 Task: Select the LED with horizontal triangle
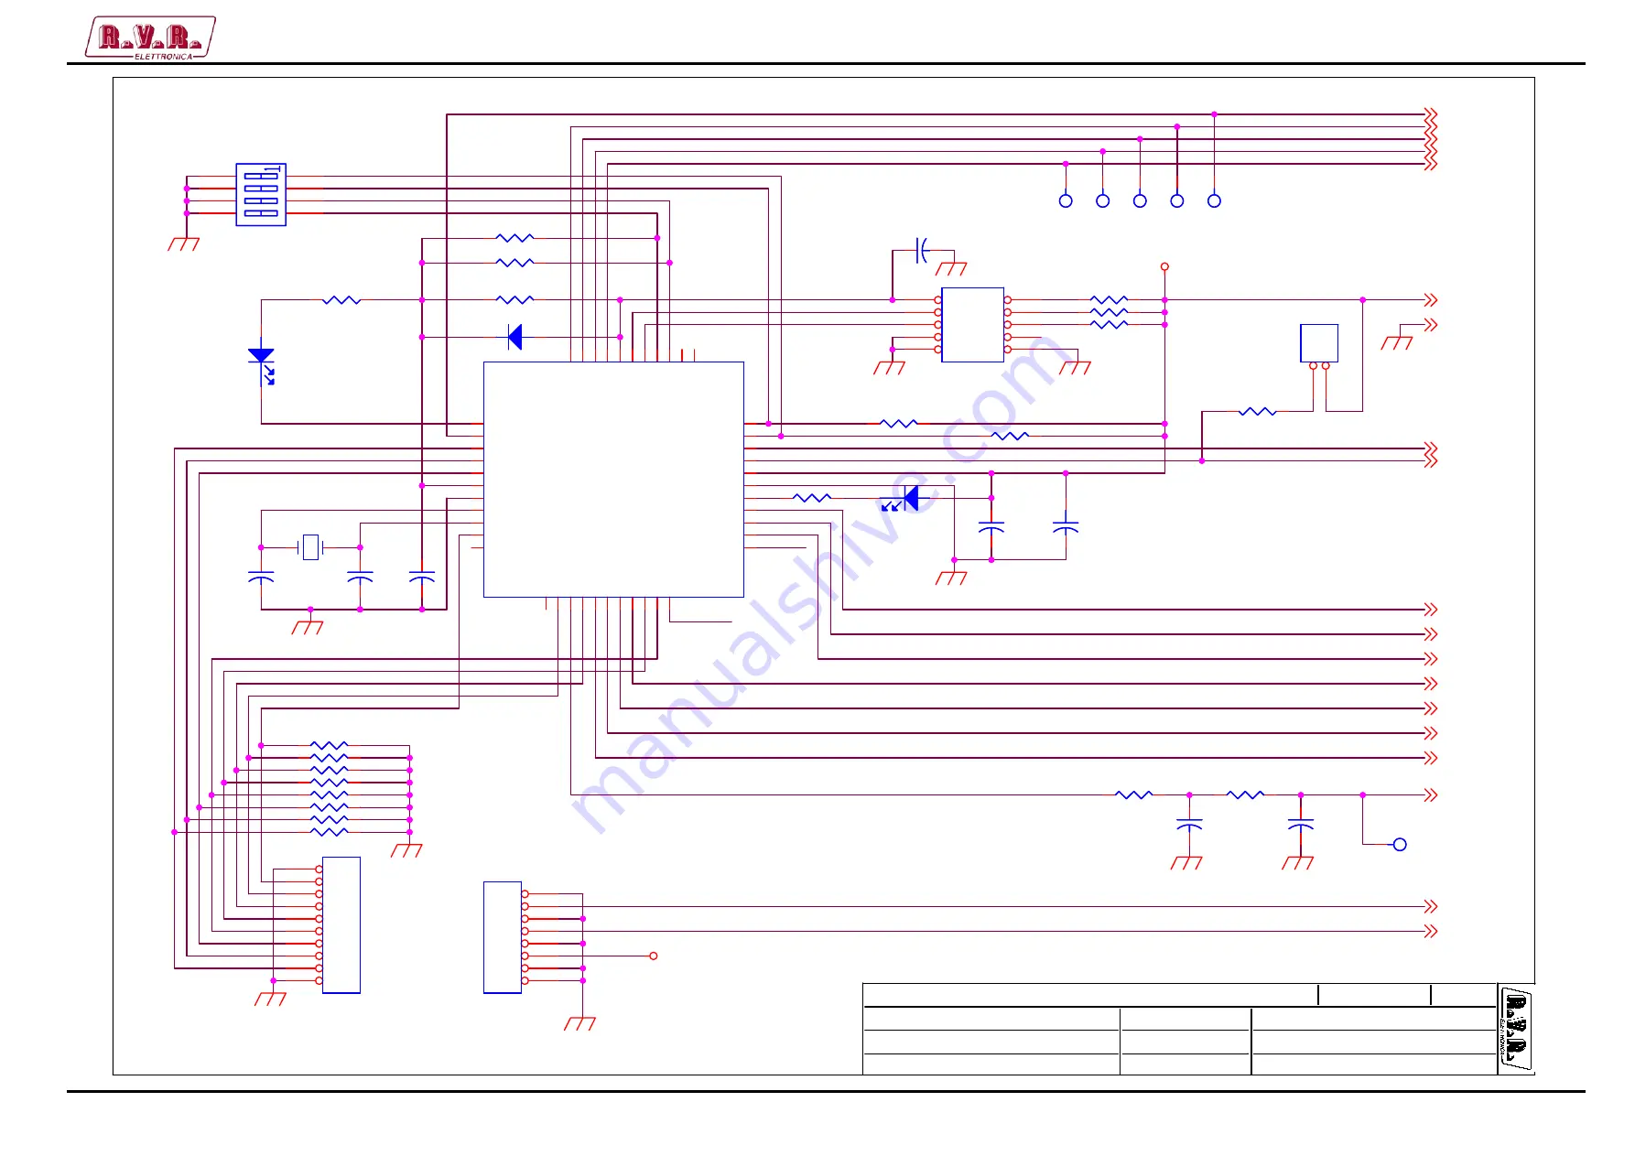click(x=904, y=499)
